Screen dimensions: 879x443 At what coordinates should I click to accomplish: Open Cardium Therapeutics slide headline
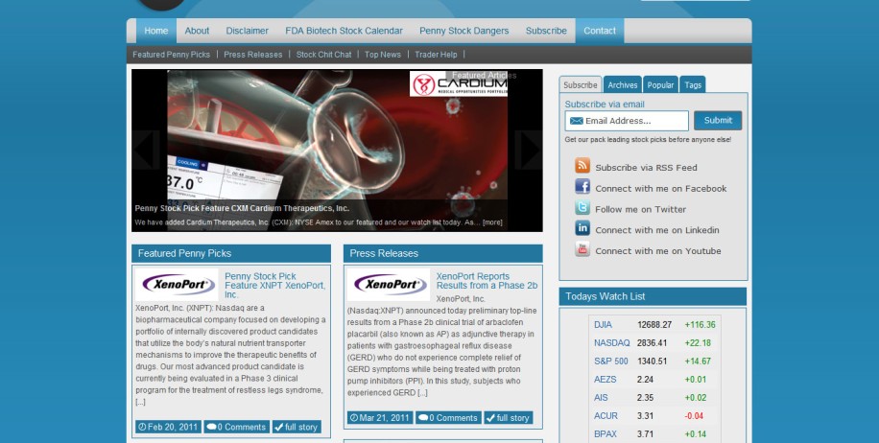pos(242,208)
